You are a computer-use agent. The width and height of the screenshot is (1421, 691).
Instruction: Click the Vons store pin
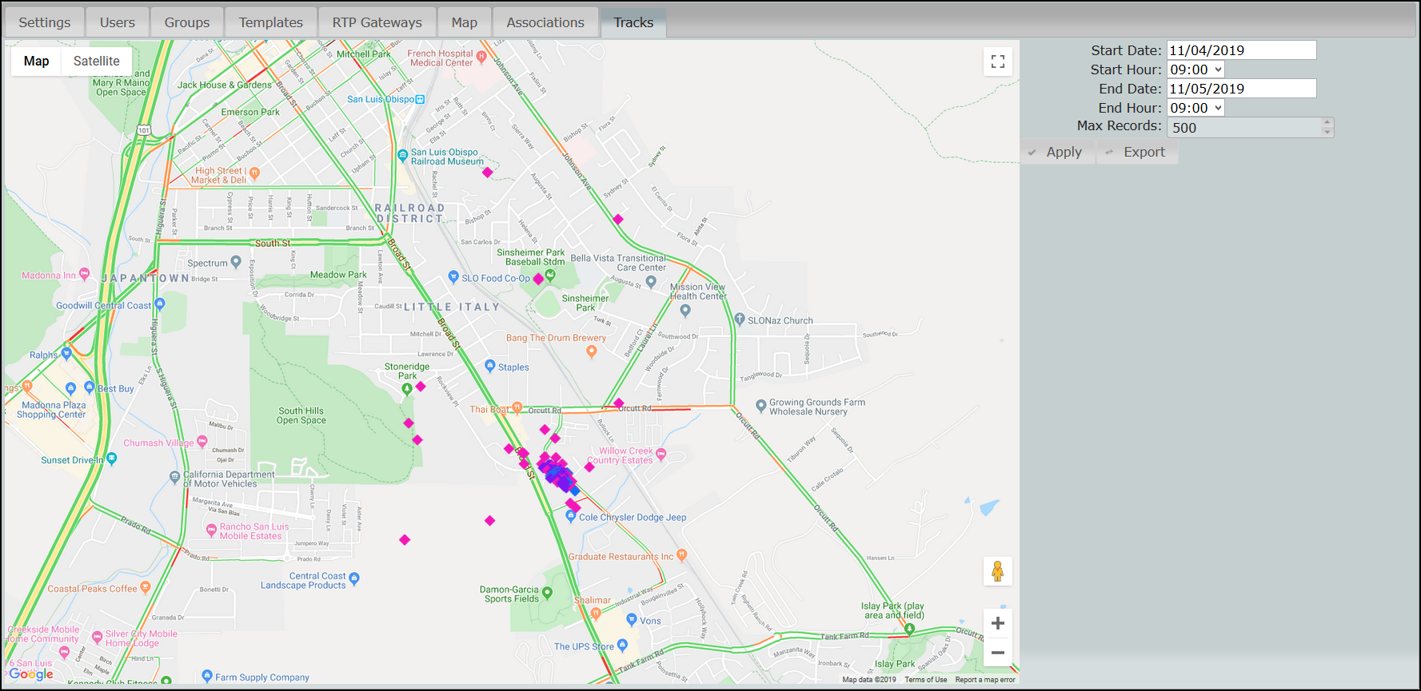click(632, 619)
